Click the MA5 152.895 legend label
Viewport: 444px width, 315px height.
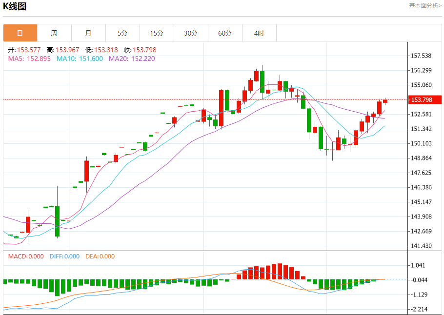29,59
